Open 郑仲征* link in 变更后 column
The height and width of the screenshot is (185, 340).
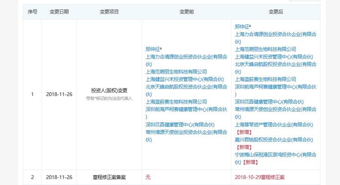point(243,27)
